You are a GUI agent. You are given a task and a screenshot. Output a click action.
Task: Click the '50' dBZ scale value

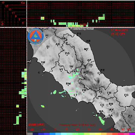pyautogui.click(x=112, y=130)
